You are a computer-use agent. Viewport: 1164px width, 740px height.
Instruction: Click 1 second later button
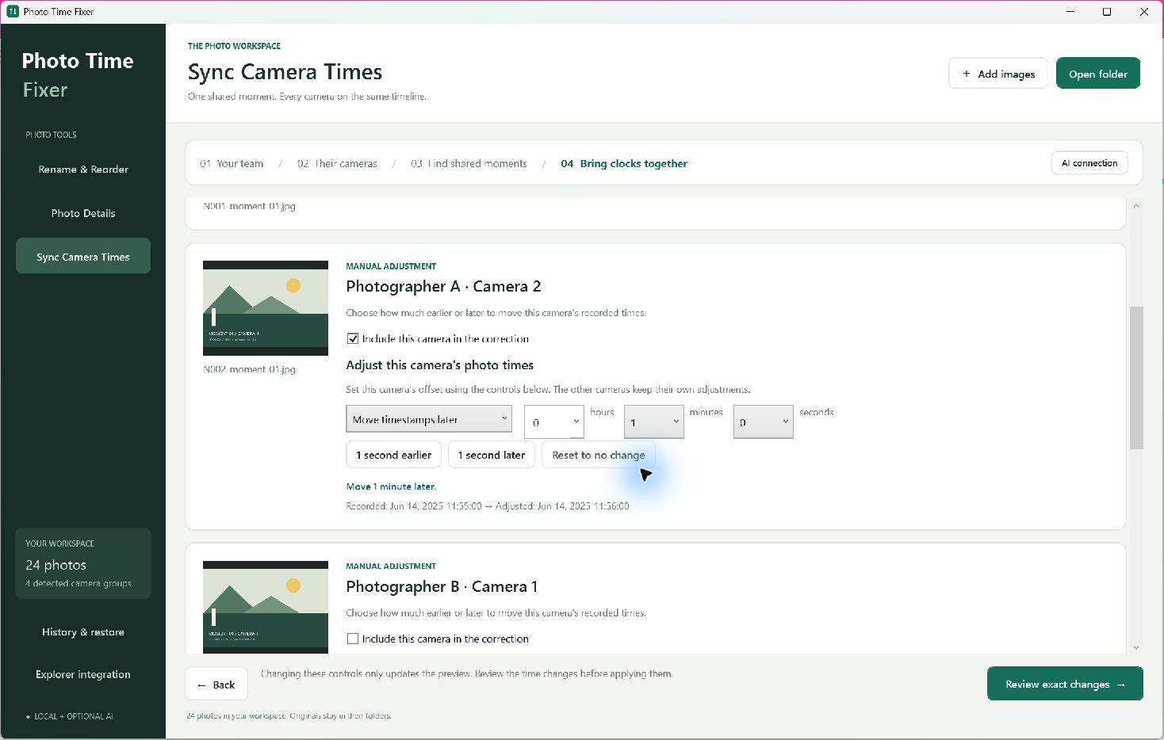coord(492,455)
